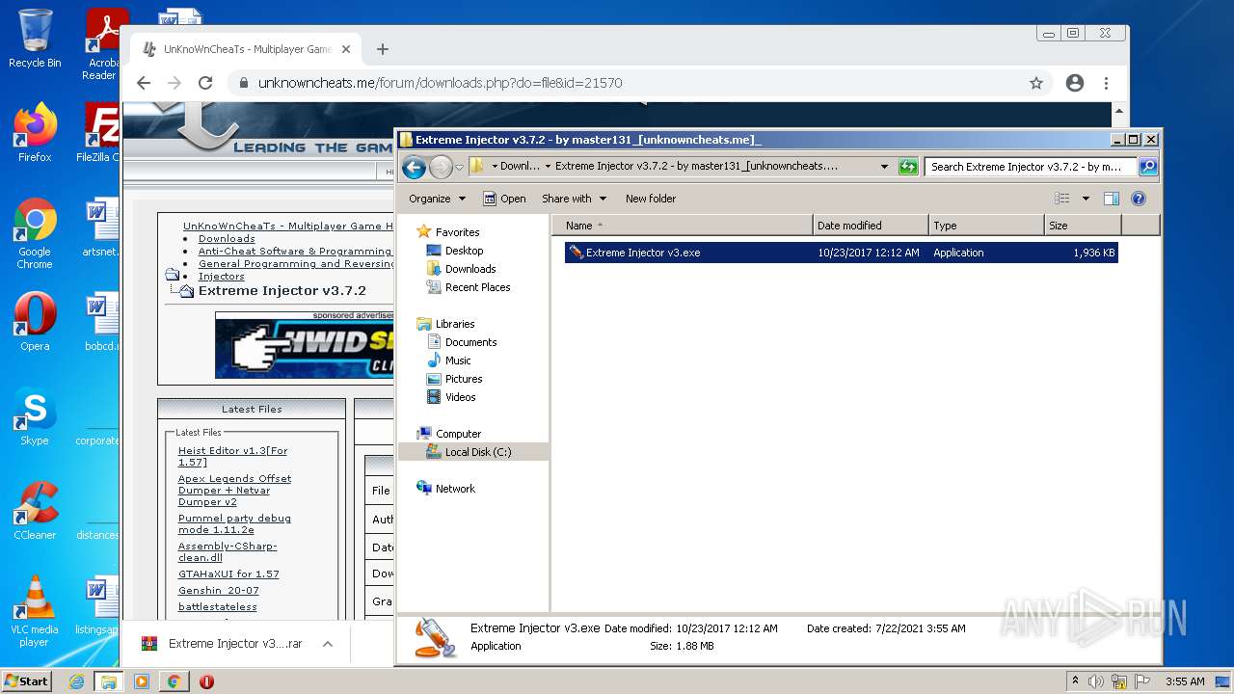Image resolution: width=1234 pixels, height=694 pixels.
Task: Change view with the Explorer views icon
Action: pos(1062,199)
